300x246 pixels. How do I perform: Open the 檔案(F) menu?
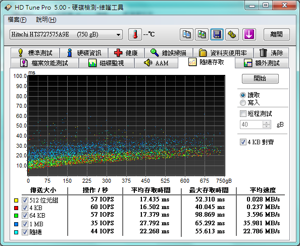pos(17,20)
